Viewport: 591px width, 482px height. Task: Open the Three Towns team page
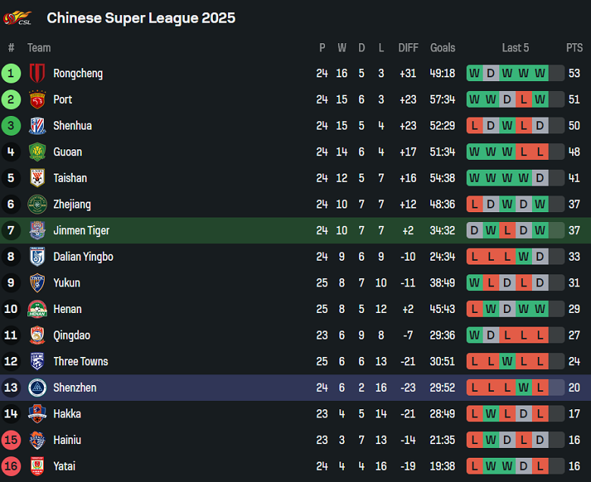pos(80,361)
